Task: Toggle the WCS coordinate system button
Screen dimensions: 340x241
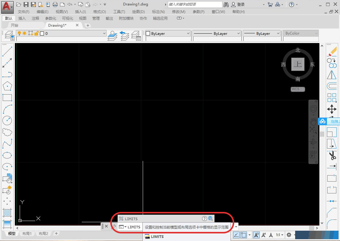Action: coord(298,89)
